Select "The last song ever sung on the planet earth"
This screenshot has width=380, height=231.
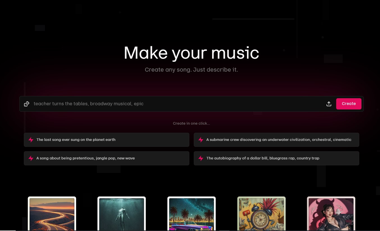tap(106, 140)
